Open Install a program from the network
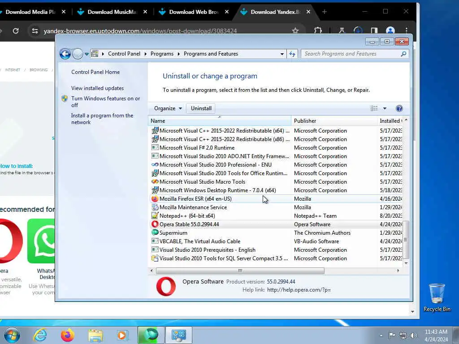The height and width of the screenshot is (344, 459). [102, 119]
